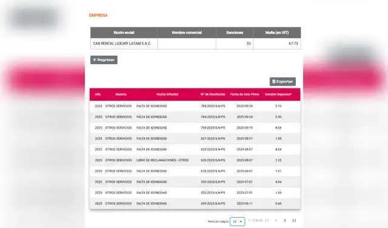The height and width of the screenshot is (228, 388).
Task: Click the Multa (en UIT) column header
Action: point(277,33)
